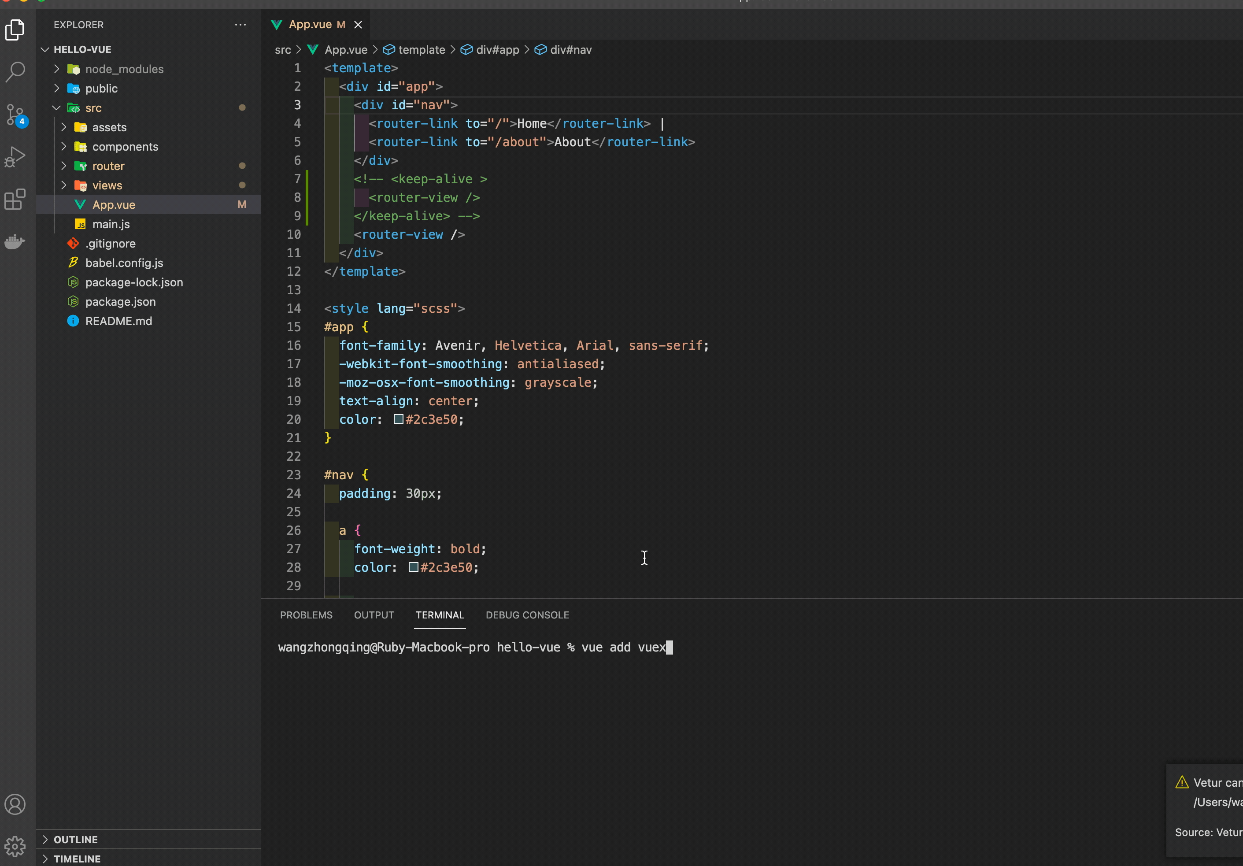Open the Accounts menu icon

point(15,804)
